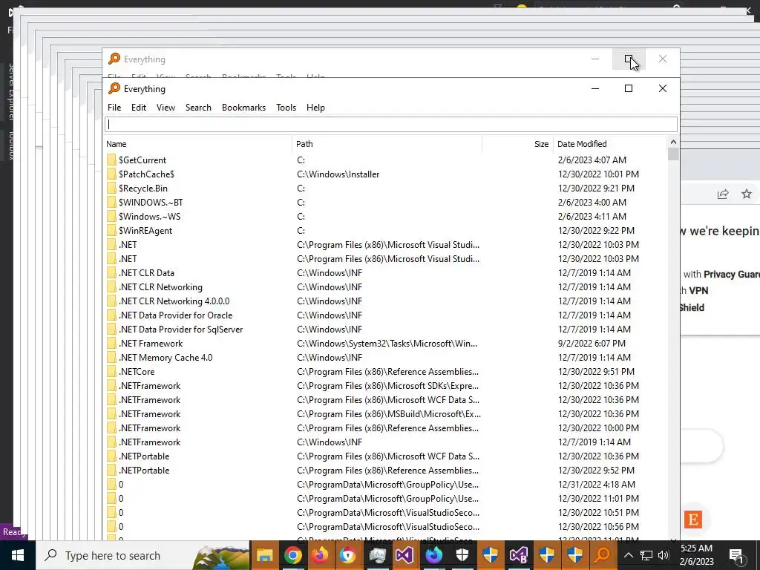Click the network icon in system tray
Viewport: 760px width, 570px height.
[646, 555]
